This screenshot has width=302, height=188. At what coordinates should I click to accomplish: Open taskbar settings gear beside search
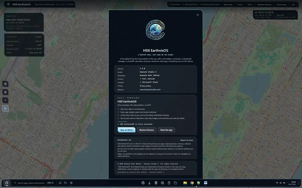[71, 183]
